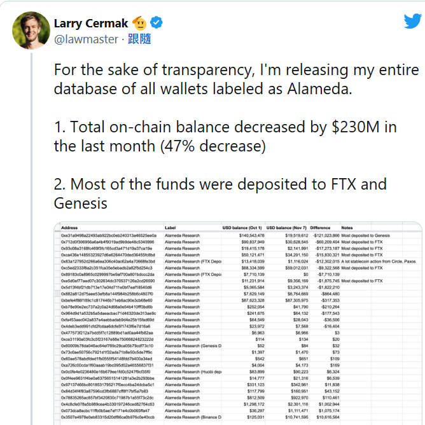The height and width of the screenshot is (425, 425).
Task: Click the USD balance (Nov 7) column header
Action: pos(287,227)
